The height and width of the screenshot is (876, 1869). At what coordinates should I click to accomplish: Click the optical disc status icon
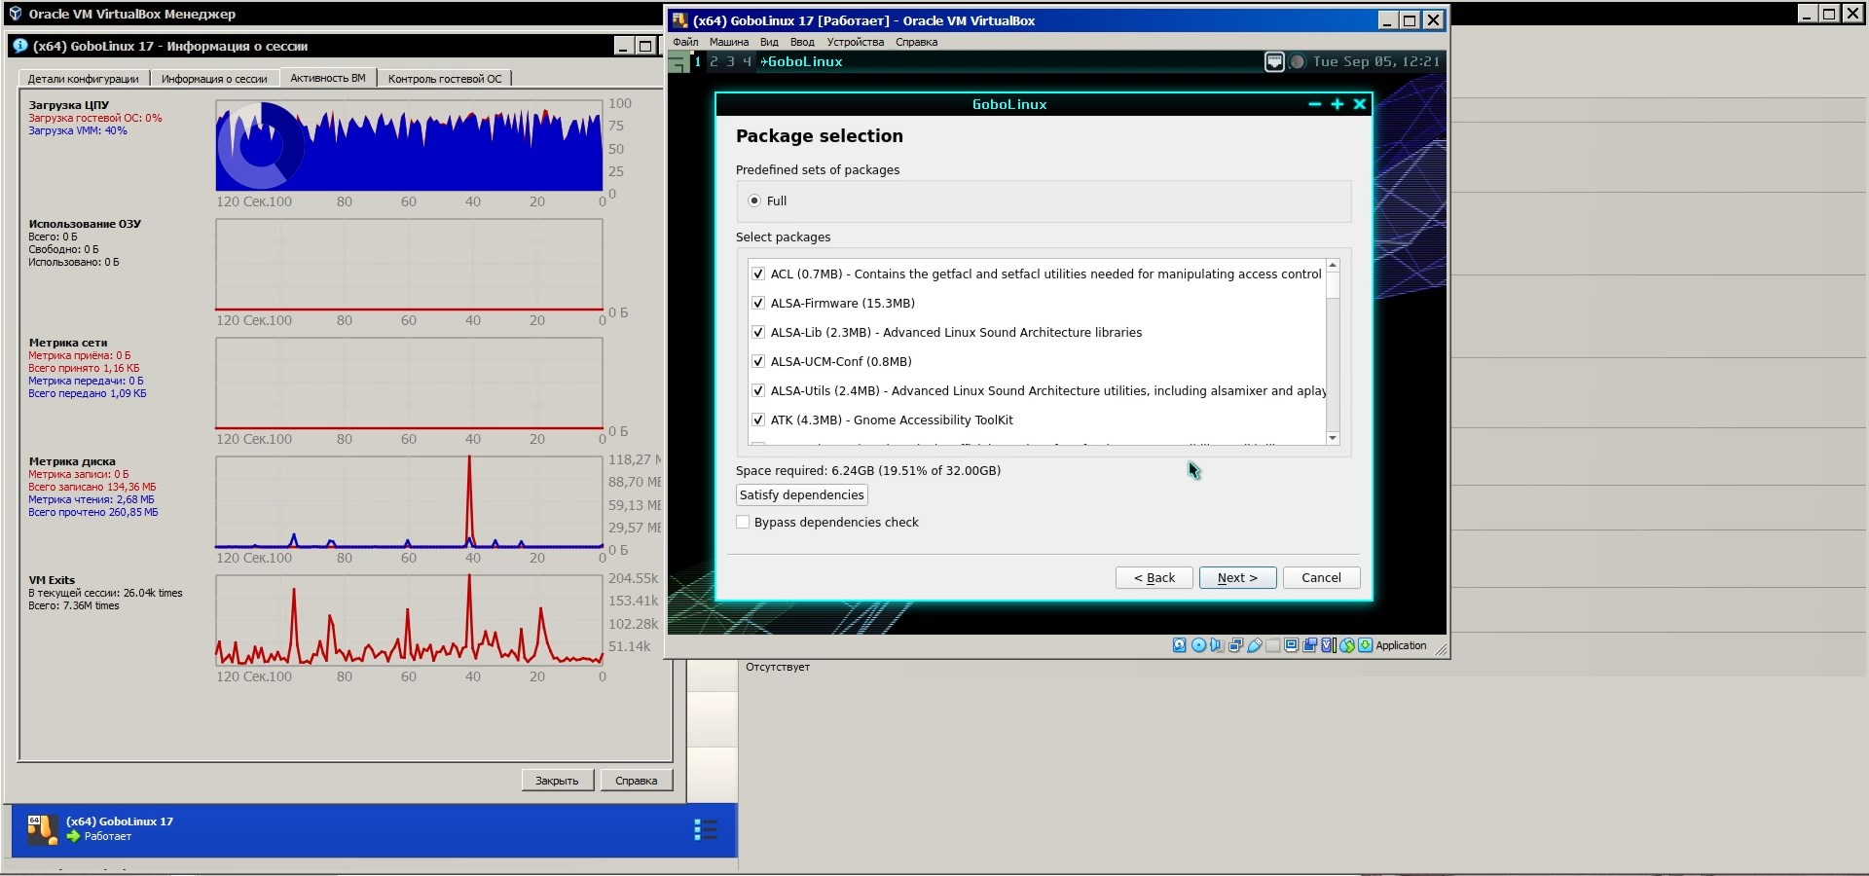pos(1198,645)
